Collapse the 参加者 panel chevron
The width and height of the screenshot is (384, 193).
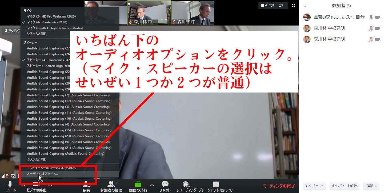click(305, 6)
